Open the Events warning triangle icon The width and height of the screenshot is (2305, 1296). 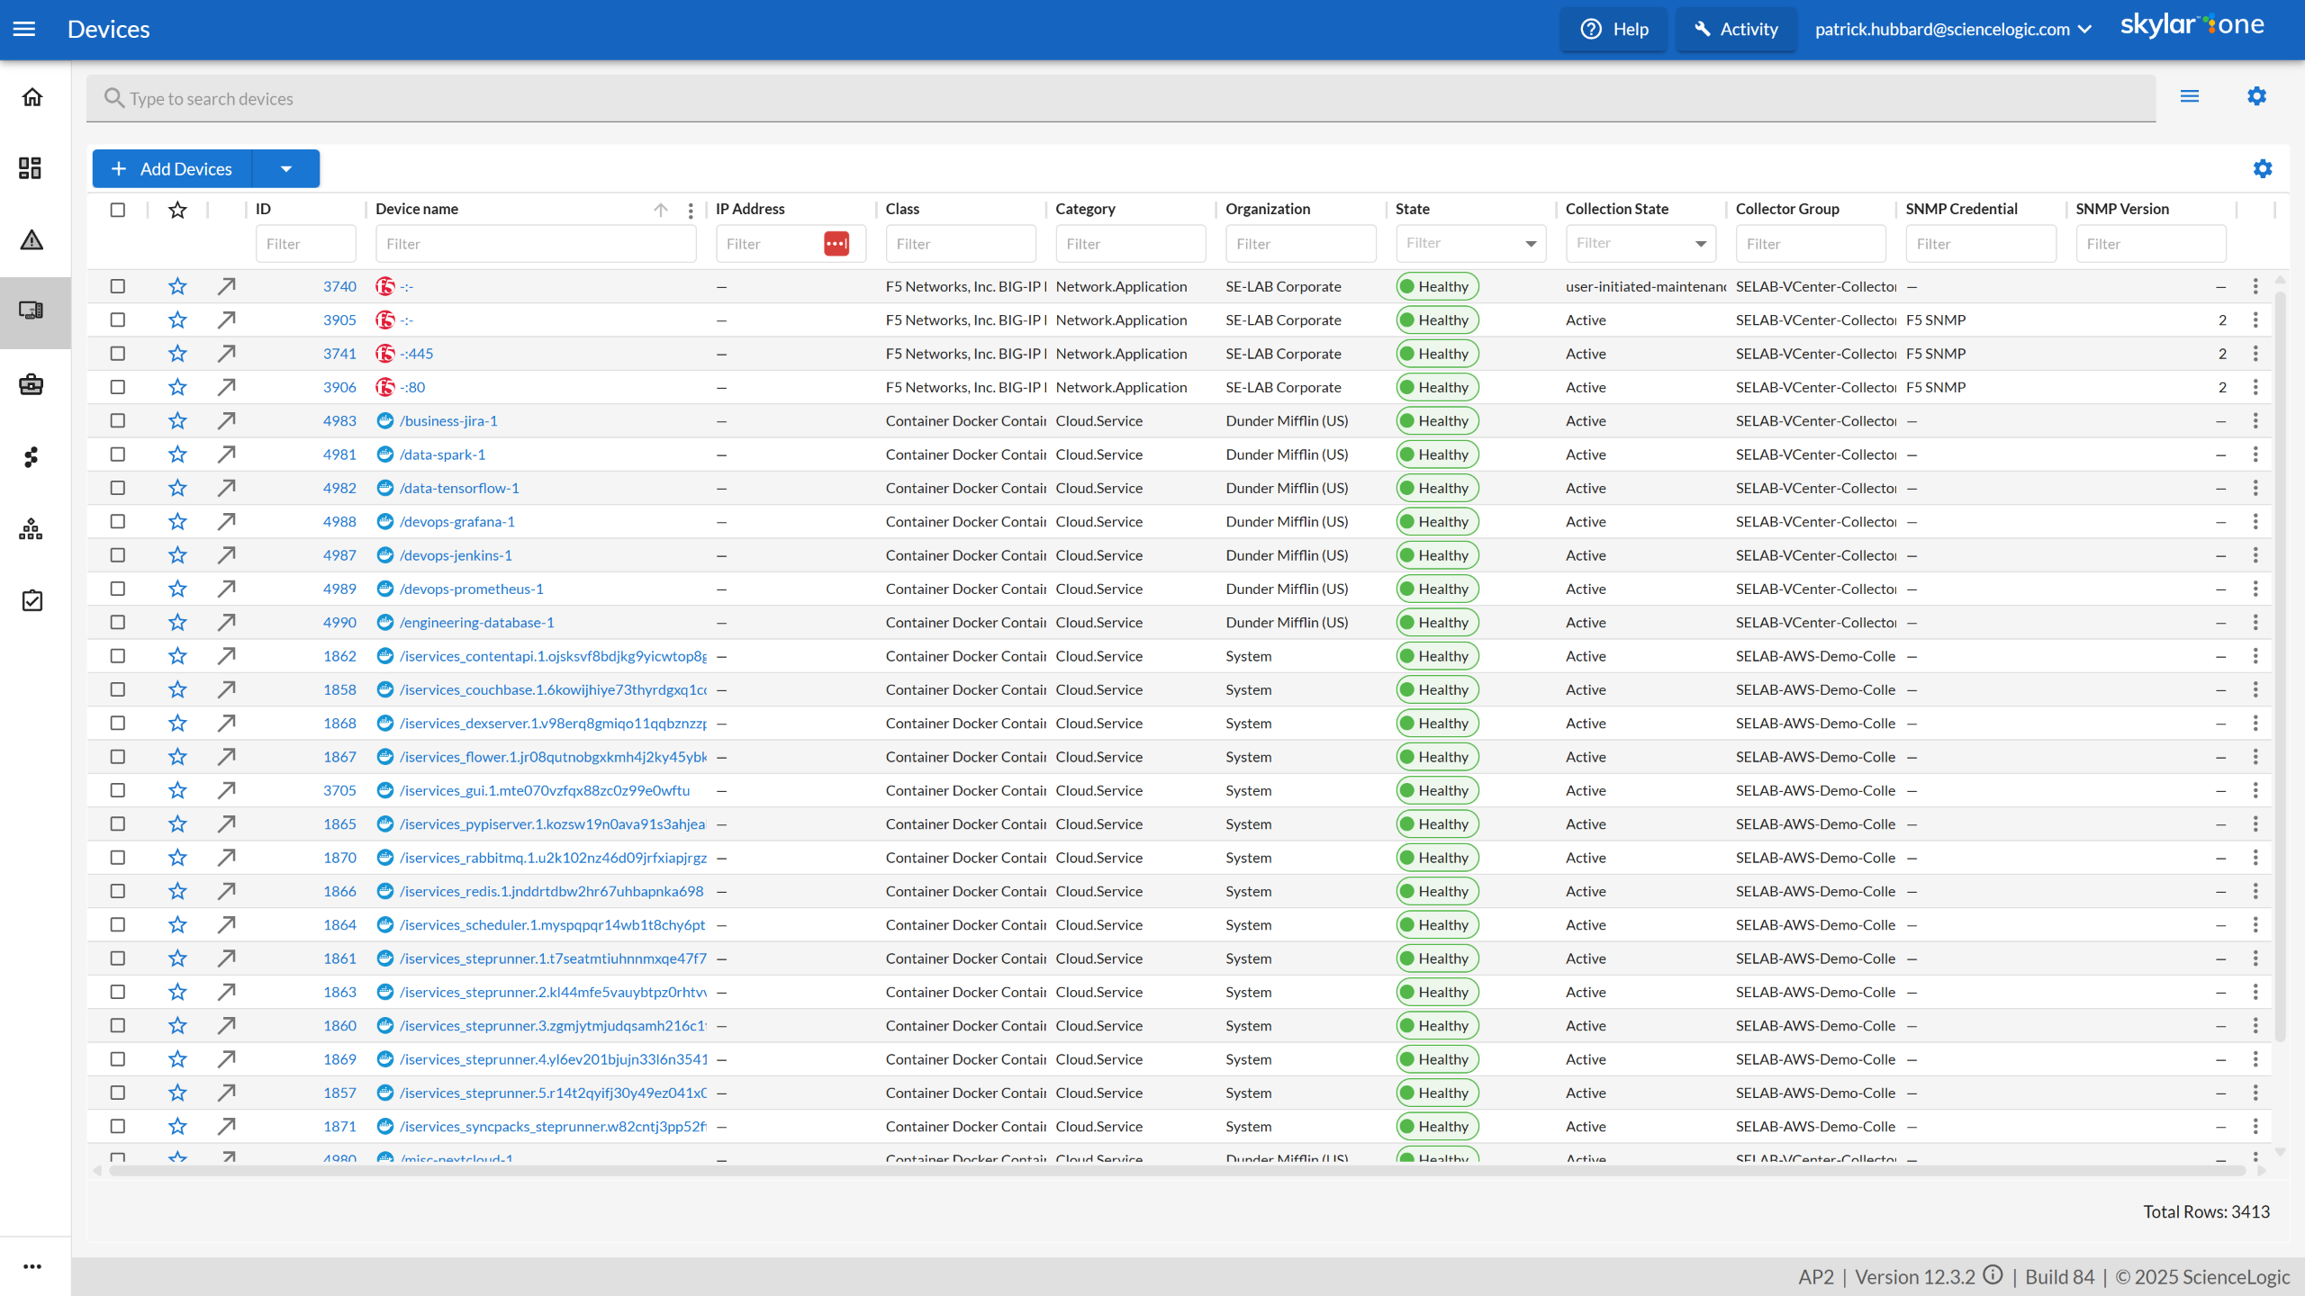pos(32,240)
